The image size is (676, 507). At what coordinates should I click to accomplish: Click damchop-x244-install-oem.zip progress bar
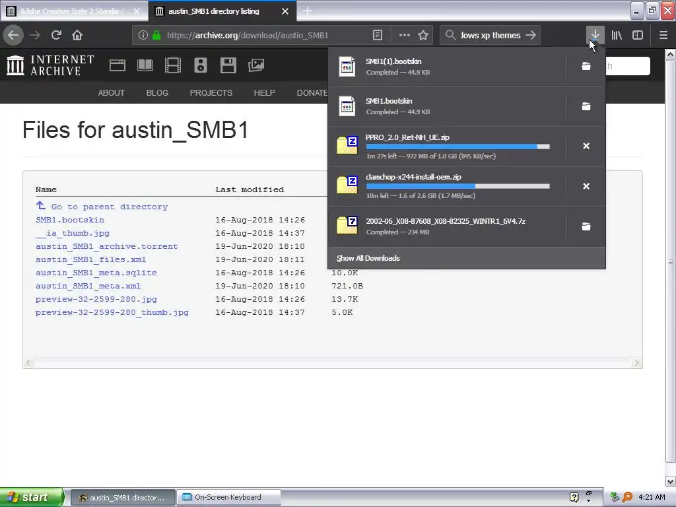[x=458, y=186]
